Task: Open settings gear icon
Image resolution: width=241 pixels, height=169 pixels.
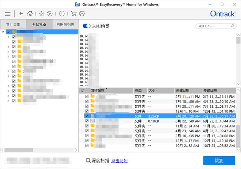Action: point(41,14)
